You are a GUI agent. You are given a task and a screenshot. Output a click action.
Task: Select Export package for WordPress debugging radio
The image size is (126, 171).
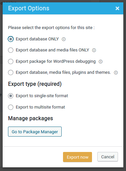tap(11, 61)
